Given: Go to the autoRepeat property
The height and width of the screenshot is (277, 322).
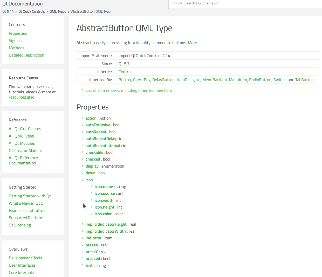Looking at the screenshot, I should pos(96,132).
